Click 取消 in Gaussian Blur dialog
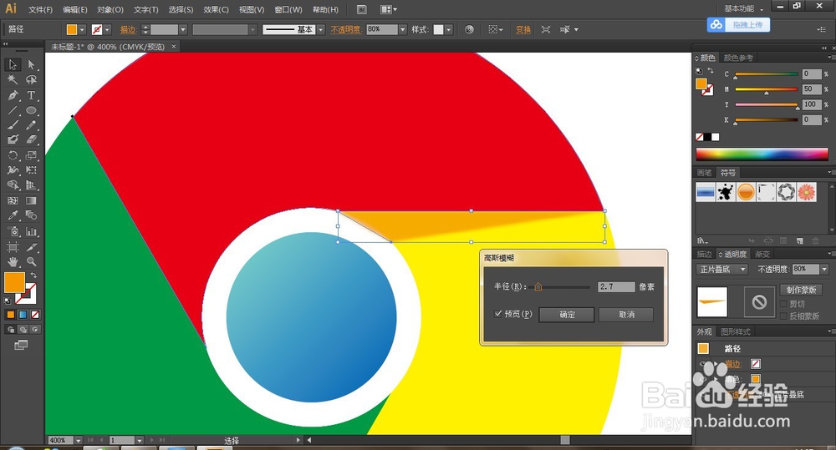This screenshot has width=836, height=450. point(626,315)
